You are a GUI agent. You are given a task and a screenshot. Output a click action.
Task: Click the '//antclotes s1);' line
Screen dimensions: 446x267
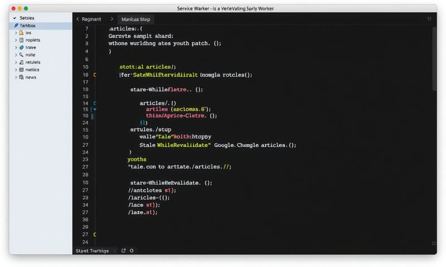click(152, 190)
